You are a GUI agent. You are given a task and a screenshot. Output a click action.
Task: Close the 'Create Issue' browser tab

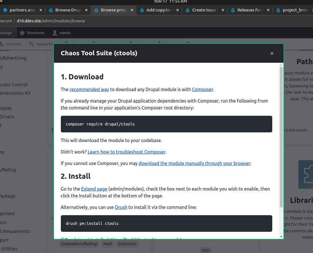click(x=223, y=10)
